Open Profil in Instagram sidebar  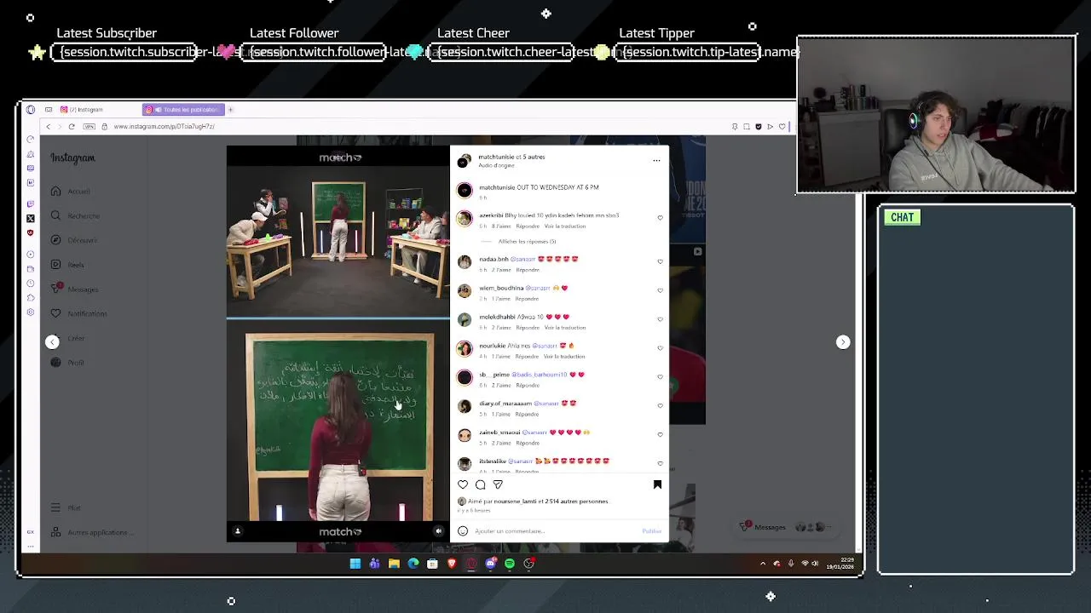(x=66, y=363)
